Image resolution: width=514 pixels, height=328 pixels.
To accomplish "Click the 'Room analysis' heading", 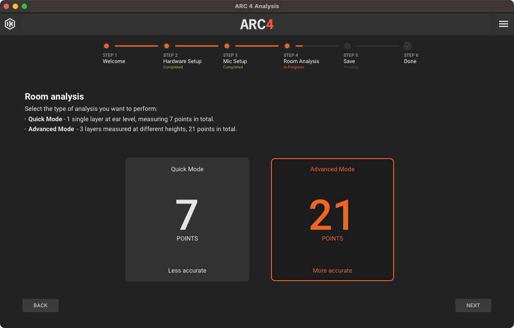I will coord(55,97).
